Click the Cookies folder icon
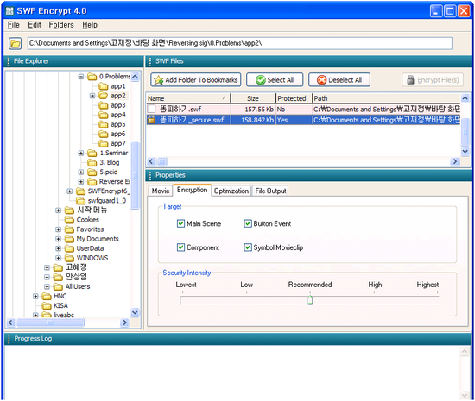 (x=69, y=220)
